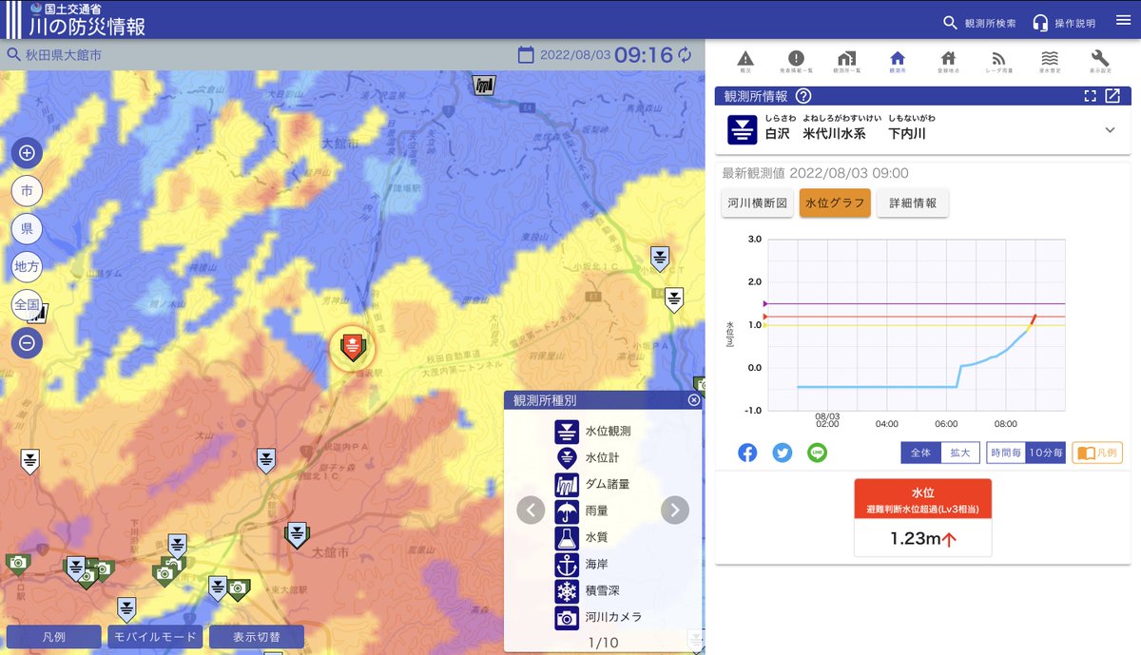The height and width of the screenshot is (655, 1141).
Task: Switch map scale to 地方
Action: (27, 267)
